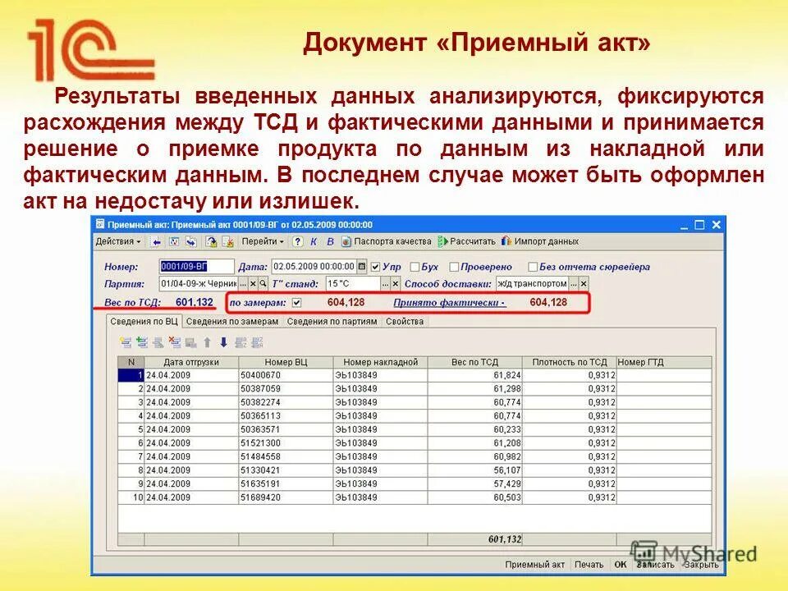Toggle the по замерам checkbox
Viewport: 788px width, 591px height.
pyautogui.click(x=296, y=304)
